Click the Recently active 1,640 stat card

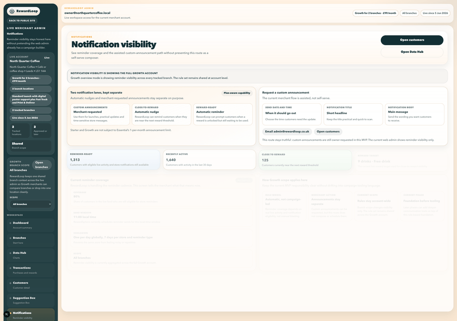209,160
